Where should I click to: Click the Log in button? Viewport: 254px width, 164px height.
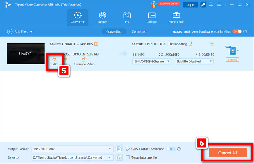click(x=190, y=5)
